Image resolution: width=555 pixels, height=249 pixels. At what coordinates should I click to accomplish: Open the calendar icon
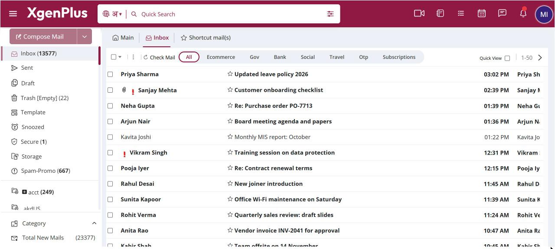tap(481, 13)
